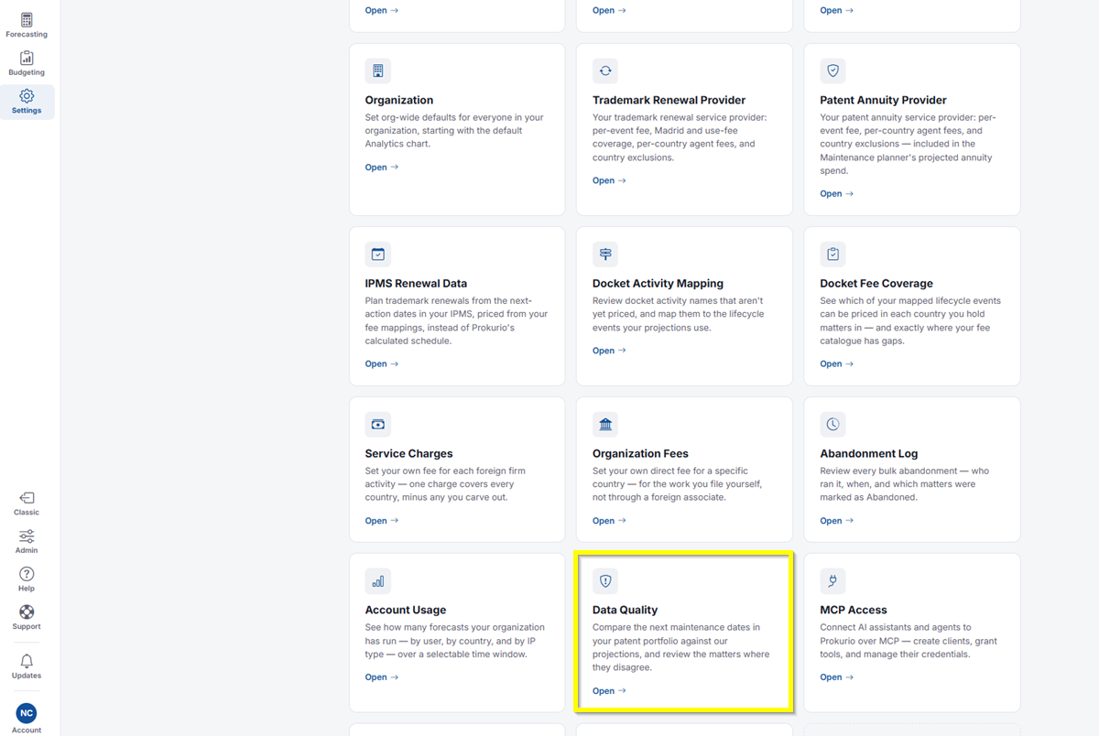The image size is (1099, 736).
Task: Open the IPMS Renewal Data page
Action: point(382,364)
